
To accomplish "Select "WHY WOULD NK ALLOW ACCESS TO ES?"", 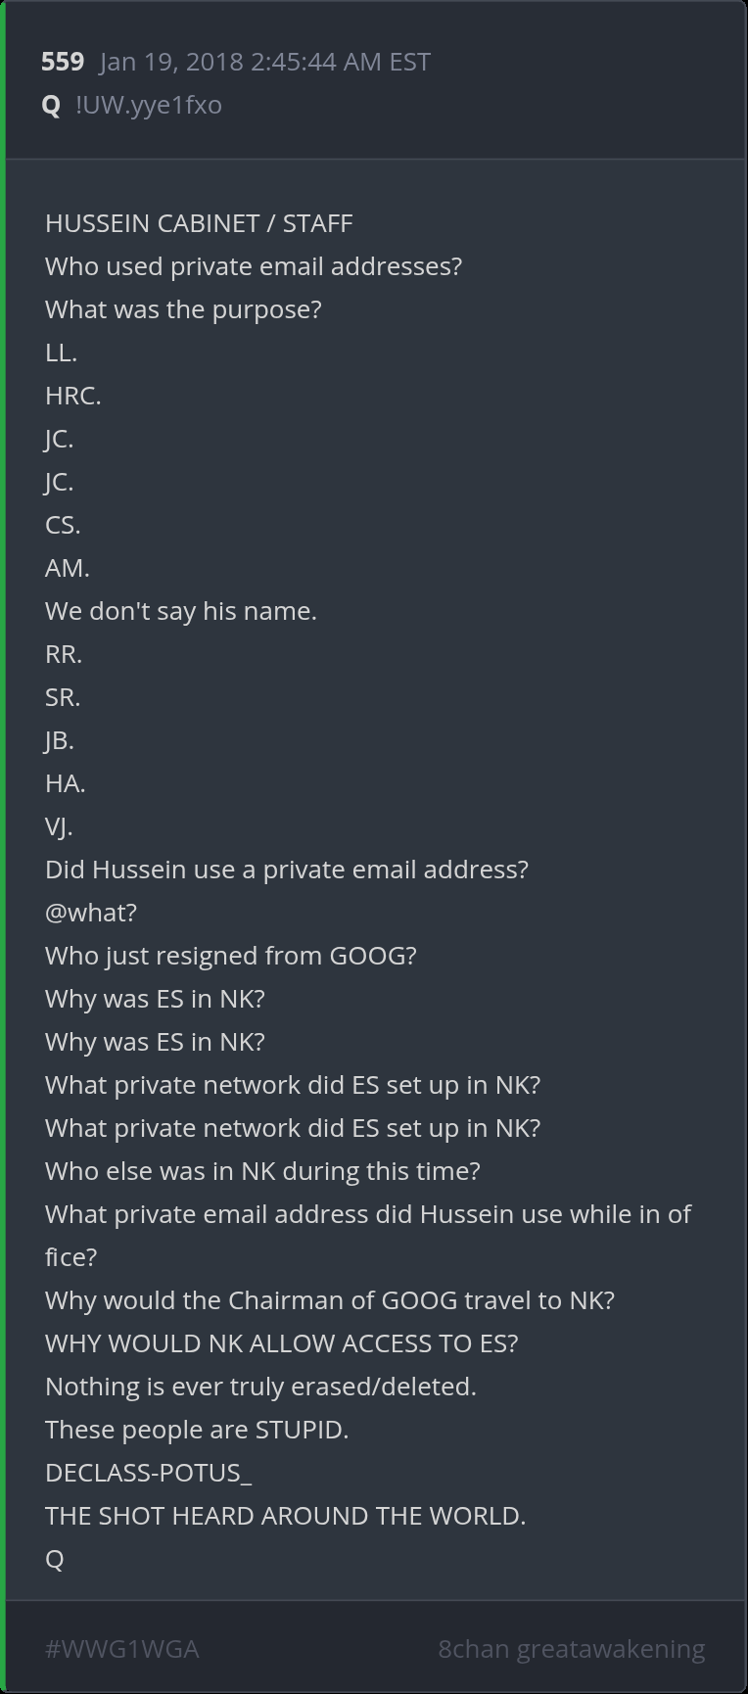I will pos(282,1343).
